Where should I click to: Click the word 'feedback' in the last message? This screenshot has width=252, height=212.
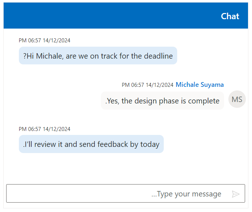[113, 144]
